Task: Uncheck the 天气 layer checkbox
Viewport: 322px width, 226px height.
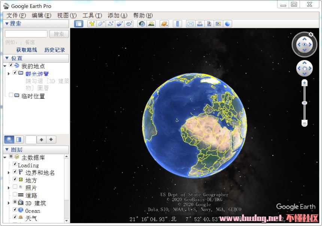Action: click(15, 217)
